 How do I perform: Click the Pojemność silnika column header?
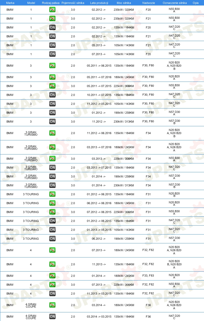click(73, 3)
